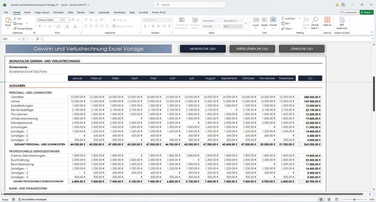Viewport: 376px width, 202px height.
Task: Click the macro recording icon in status bar
Action: coord(13,199)
